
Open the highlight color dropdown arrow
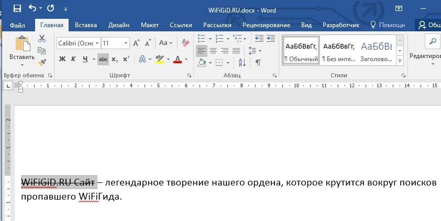pos(168,60)
